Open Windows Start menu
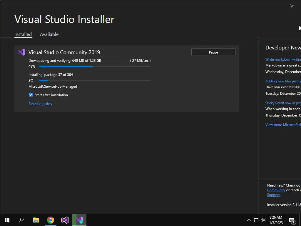301x226 pixels. tap(7, 220)
